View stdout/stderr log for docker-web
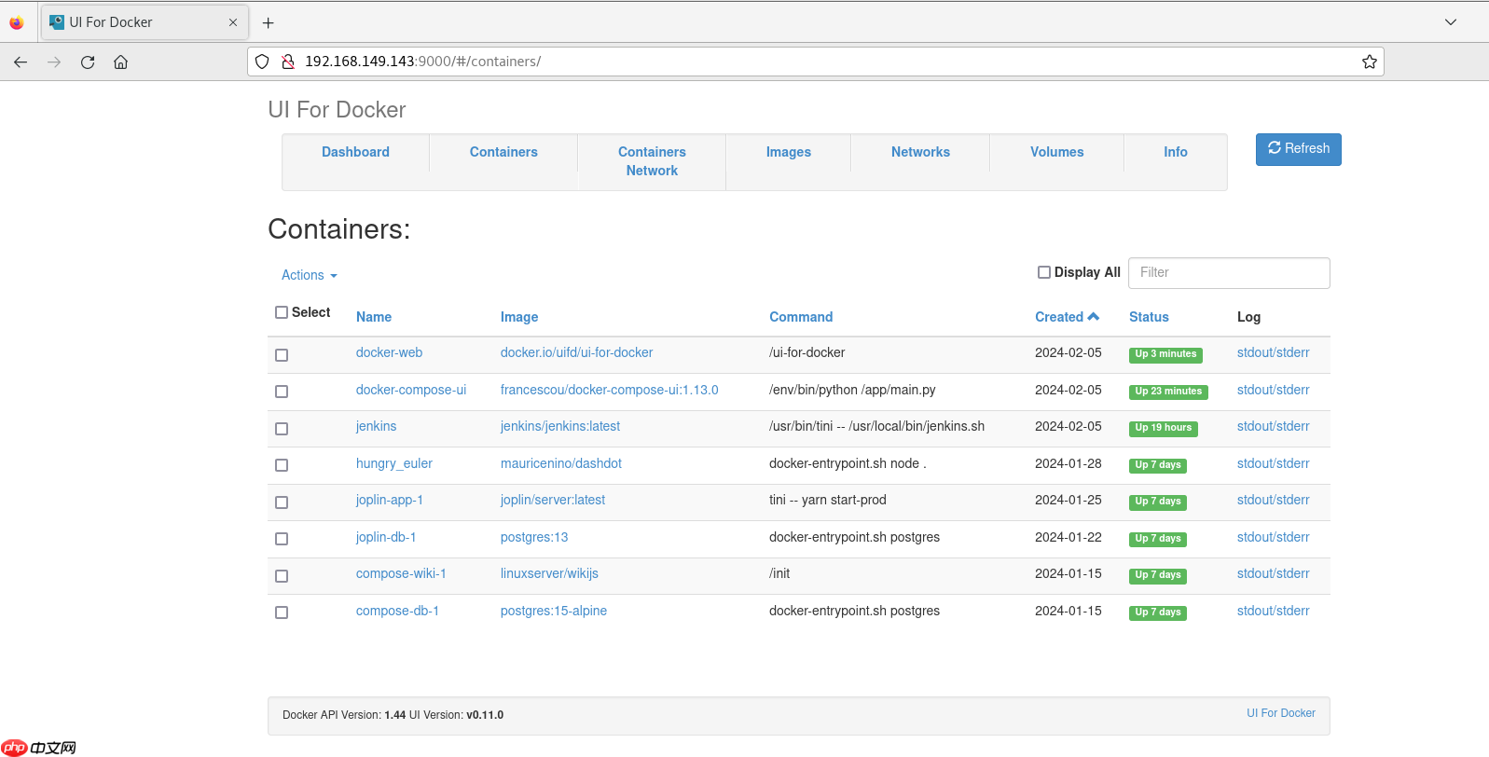1489x757 pixels. pyautogui.click(x=1273, y=352)
